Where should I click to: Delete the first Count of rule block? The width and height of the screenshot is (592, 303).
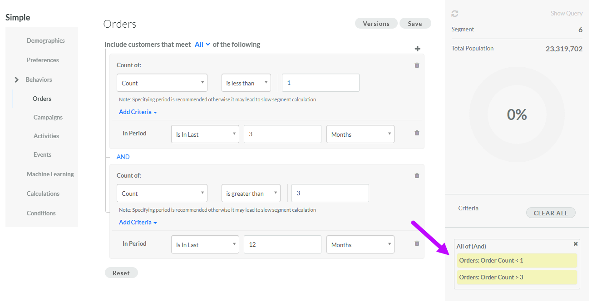[417, 65]
